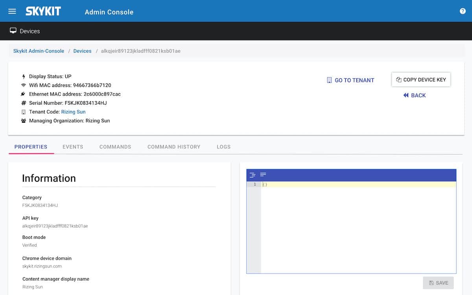
Task: Follow the Skykit Admin-Console breadcrumb
Action: click(39, 51)
